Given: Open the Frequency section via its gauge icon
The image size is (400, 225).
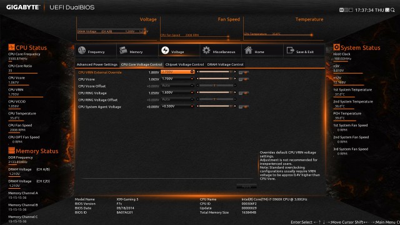Looking at the screenshot, I should (82, 50).
